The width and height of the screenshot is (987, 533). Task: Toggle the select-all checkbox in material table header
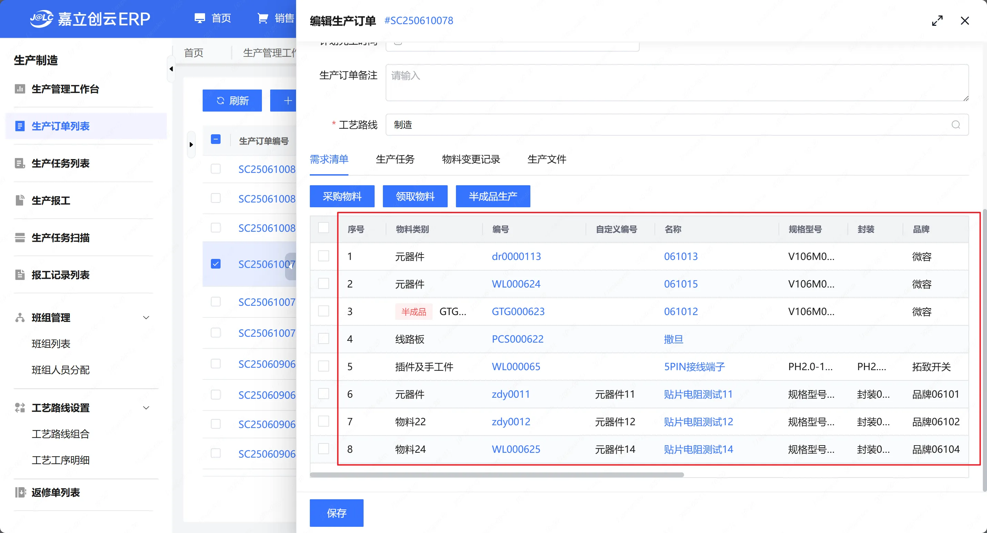[323, 228]
